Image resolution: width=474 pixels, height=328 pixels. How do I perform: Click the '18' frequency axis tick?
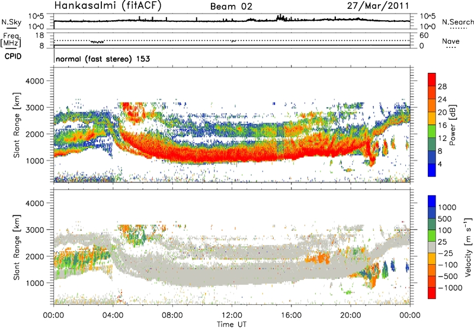pyautogui.click(x=39, y=36)
